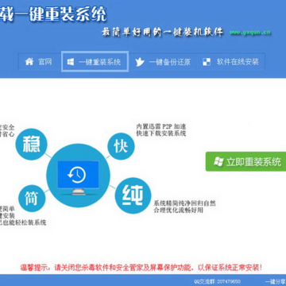
Task: Click the 合理优化流畅好用 text
Action: point(179,211)
